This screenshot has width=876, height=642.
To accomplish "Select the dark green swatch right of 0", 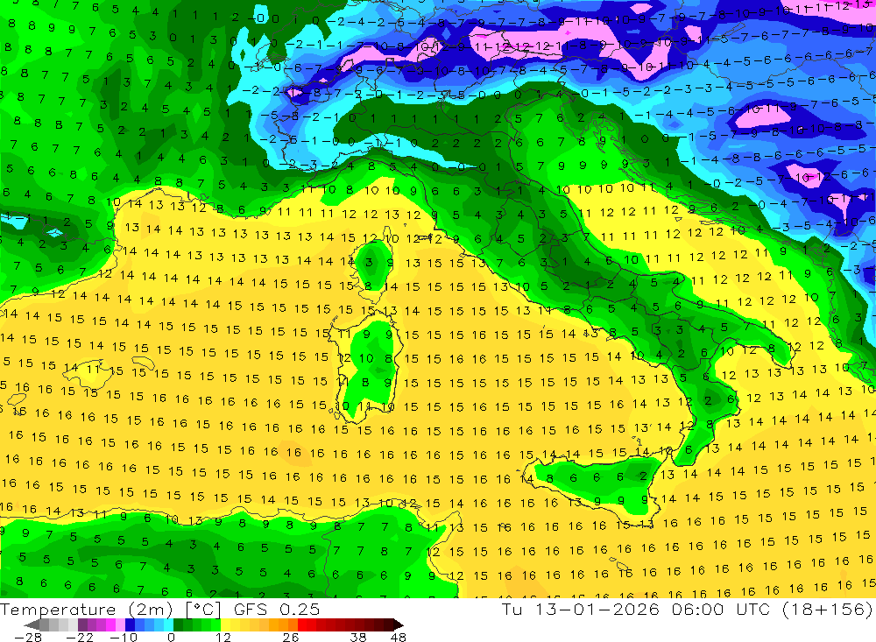I will [178, 625].
